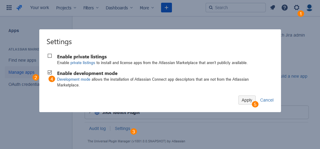Cancel the Settings dialog

click(267, 100)
